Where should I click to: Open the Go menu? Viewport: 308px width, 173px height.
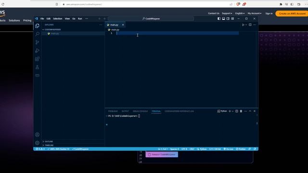(74, 19)
